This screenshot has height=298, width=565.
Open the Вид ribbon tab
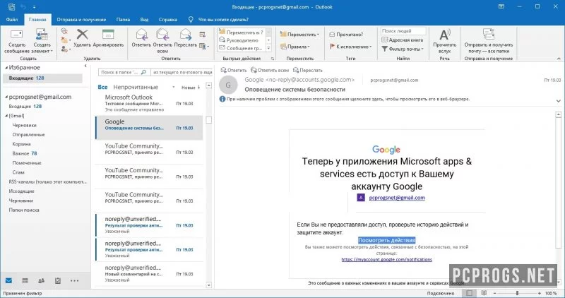[145, 20]
